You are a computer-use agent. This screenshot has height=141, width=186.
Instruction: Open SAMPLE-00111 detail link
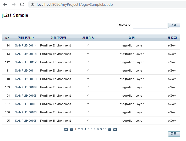[26, 70]
